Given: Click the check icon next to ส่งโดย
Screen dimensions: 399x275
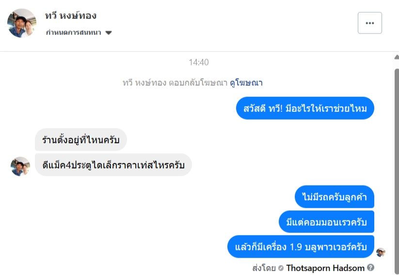Looking at the screenshot, I should [281, 268].
